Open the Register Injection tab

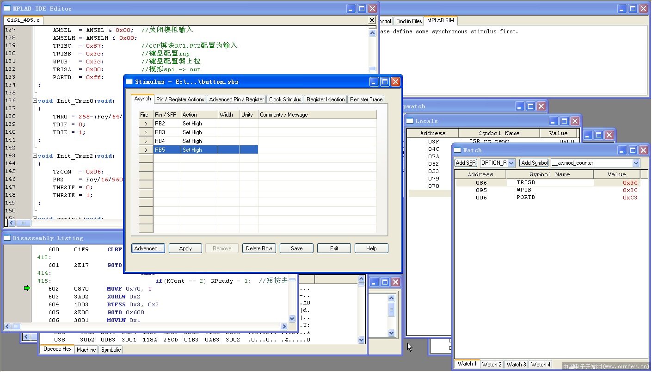coord(326,99)
